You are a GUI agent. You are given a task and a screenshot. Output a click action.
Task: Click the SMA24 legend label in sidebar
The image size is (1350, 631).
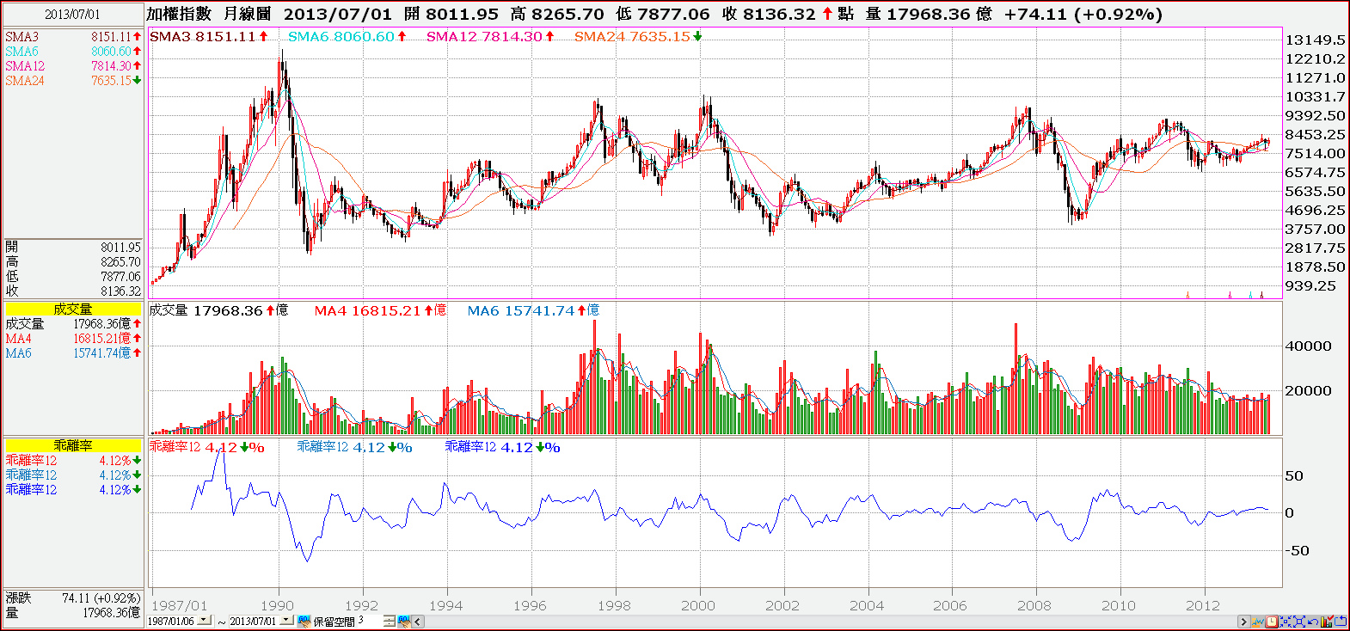click(25, 81)
